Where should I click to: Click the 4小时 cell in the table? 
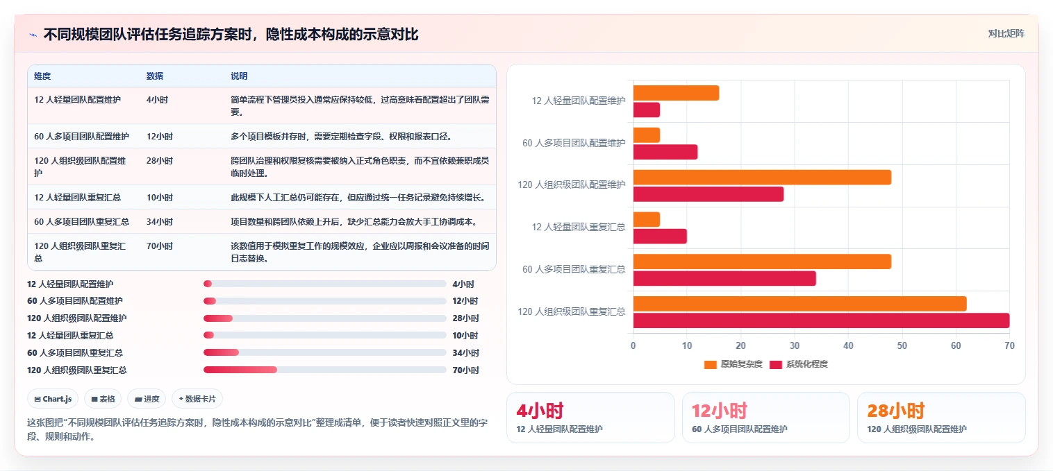pos(157,100)
